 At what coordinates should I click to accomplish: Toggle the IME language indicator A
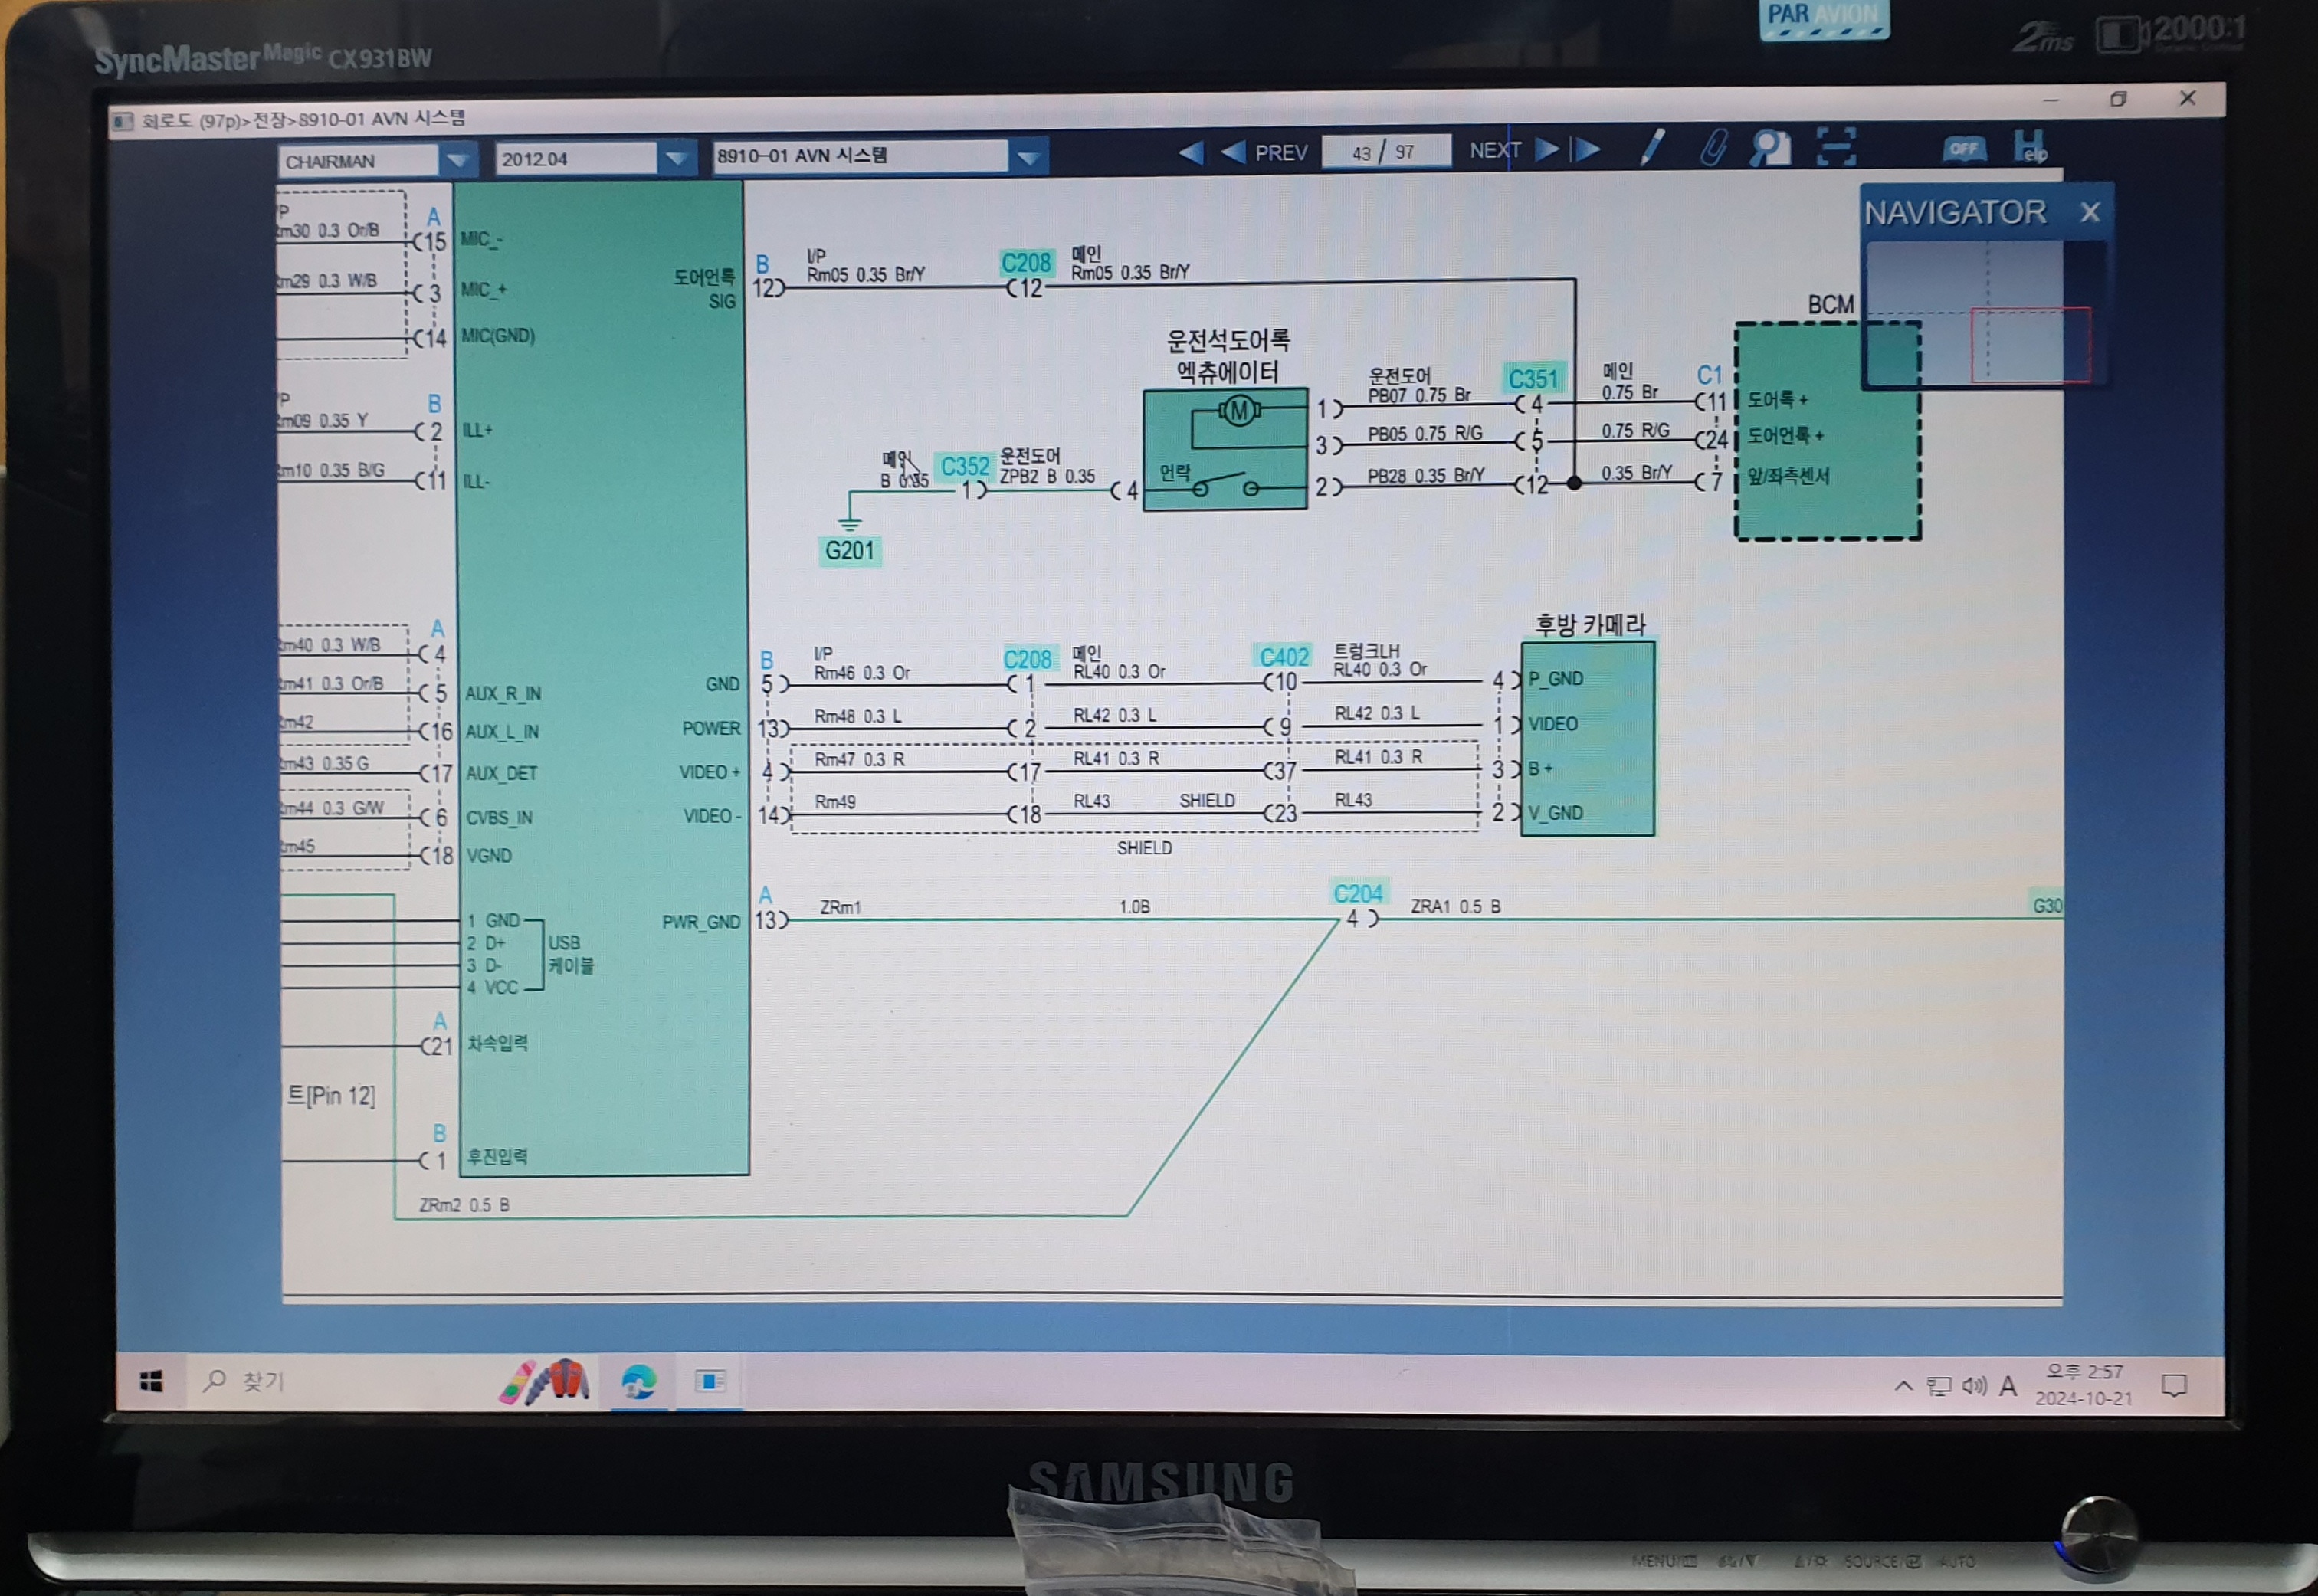[2007, 1386]
